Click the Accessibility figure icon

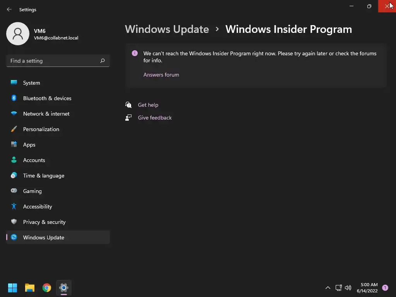click(14, 206)
